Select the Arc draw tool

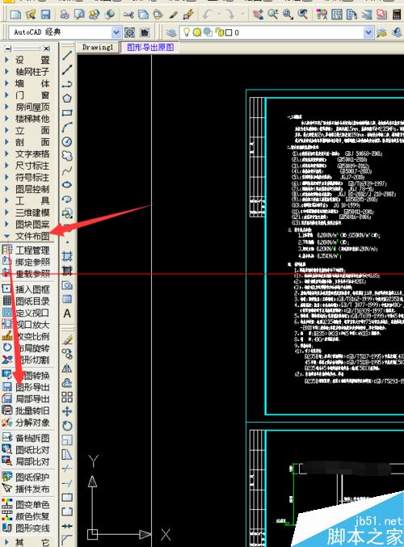click(x=67, y=127)
